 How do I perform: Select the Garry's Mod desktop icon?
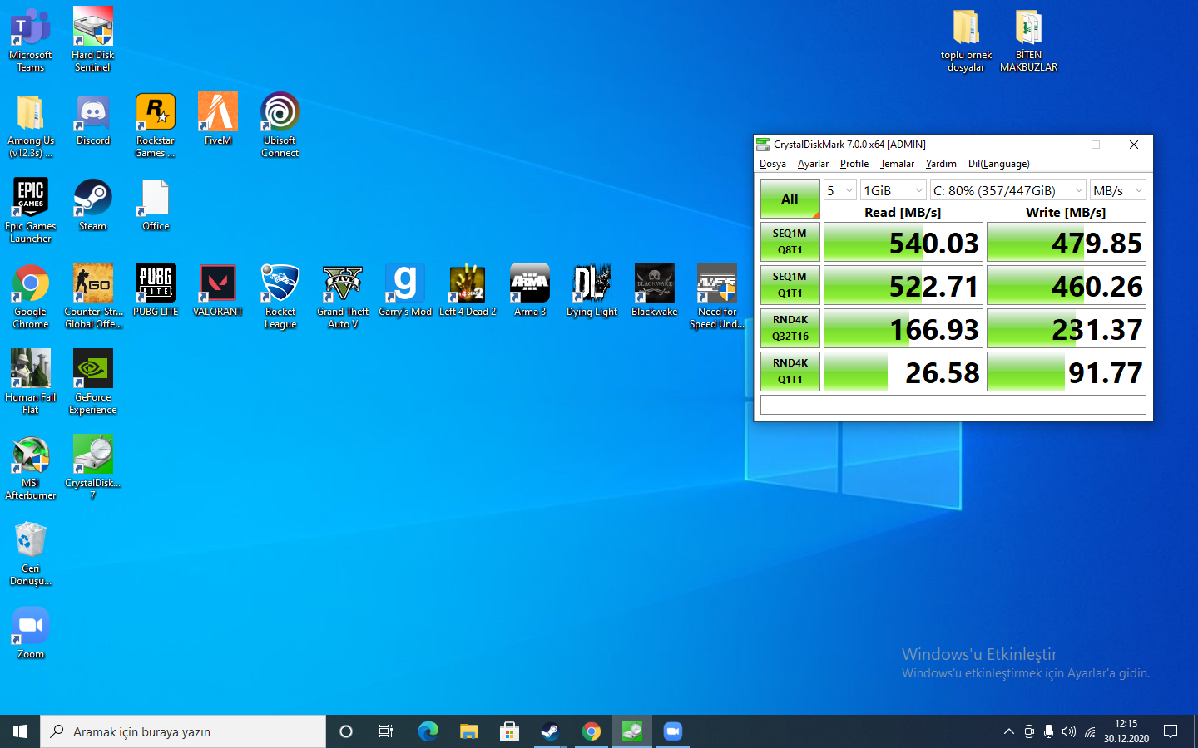(405, 290)
